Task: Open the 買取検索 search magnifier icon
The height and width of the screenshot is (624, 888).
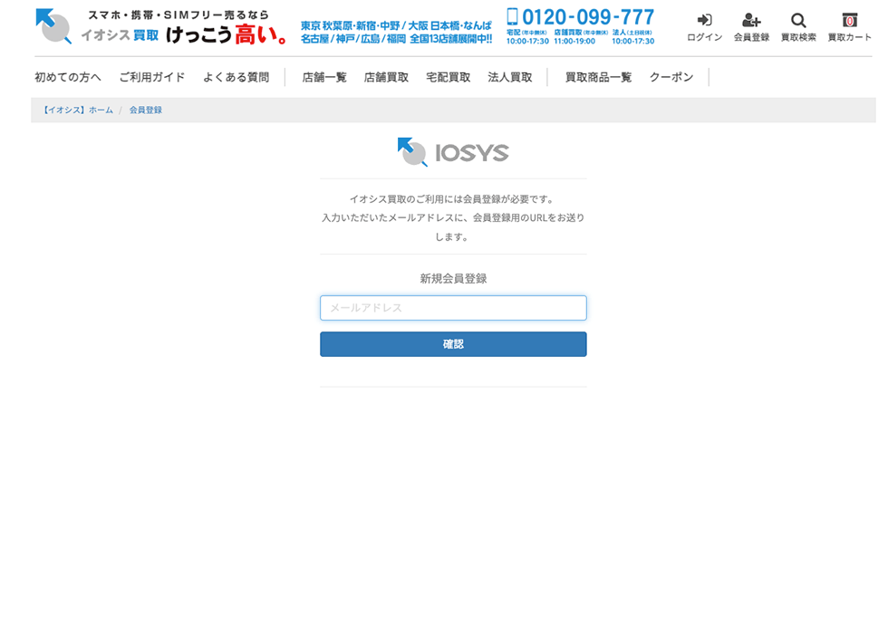Action: tap(798, 26)
